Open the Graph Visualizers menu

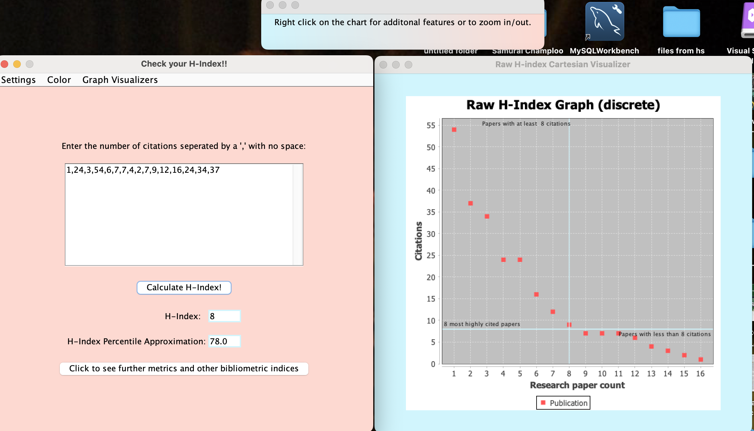(120, 80)
